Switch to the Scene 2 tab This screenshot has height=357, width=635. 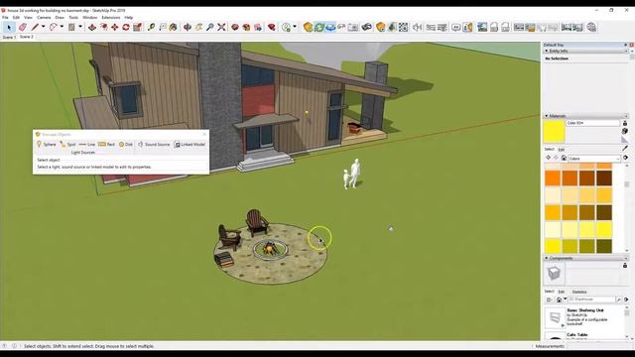click(27, 37)
